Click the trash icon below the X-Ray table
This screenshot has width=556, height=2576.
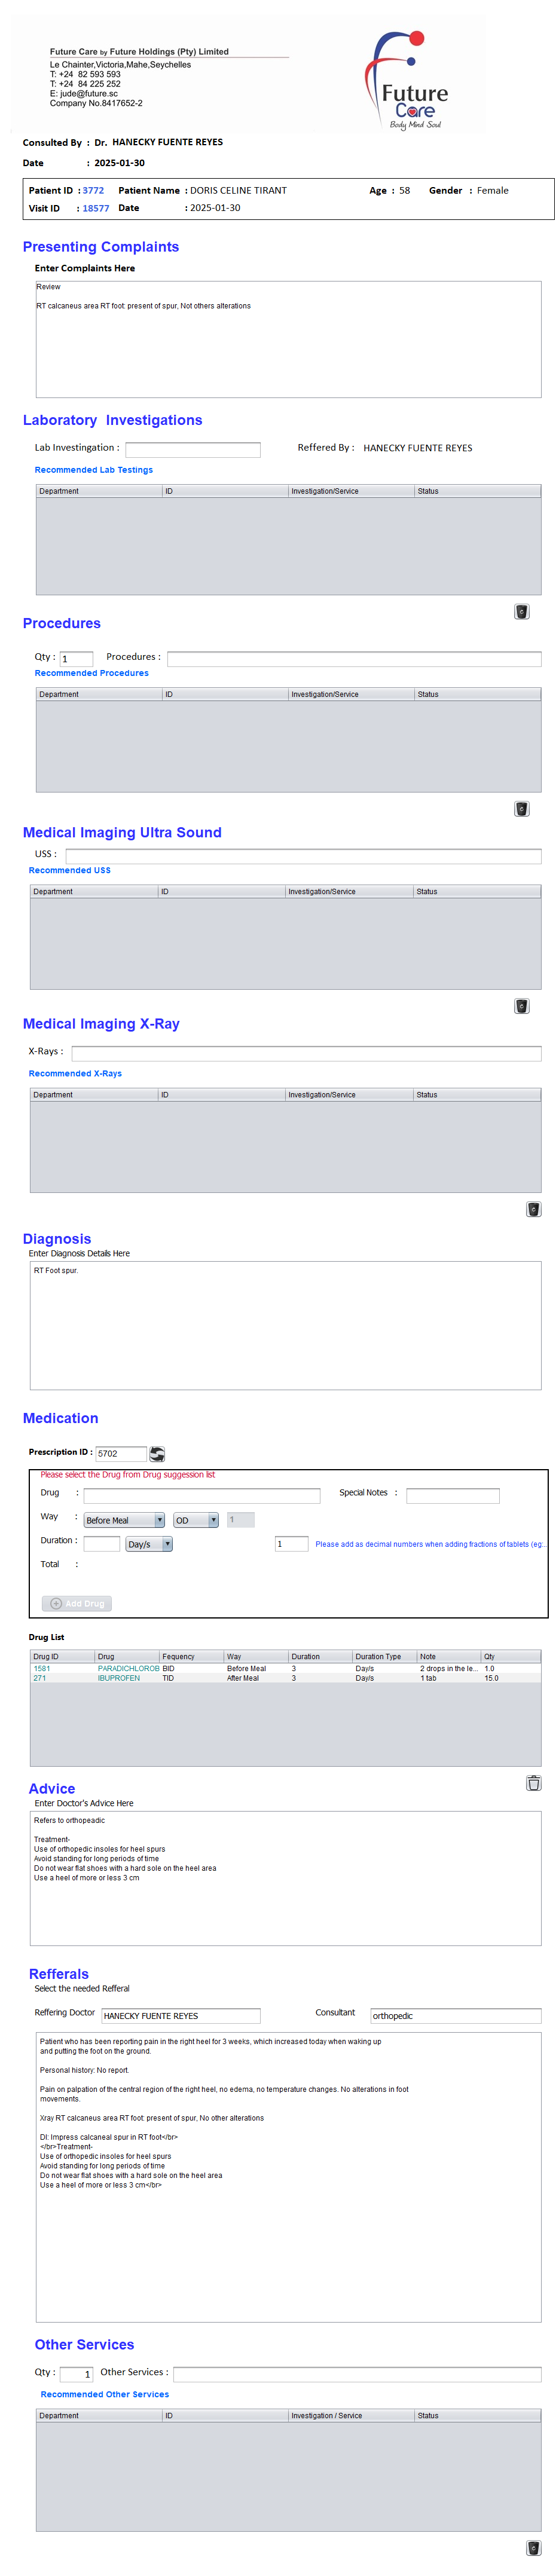click(533, 1208)
